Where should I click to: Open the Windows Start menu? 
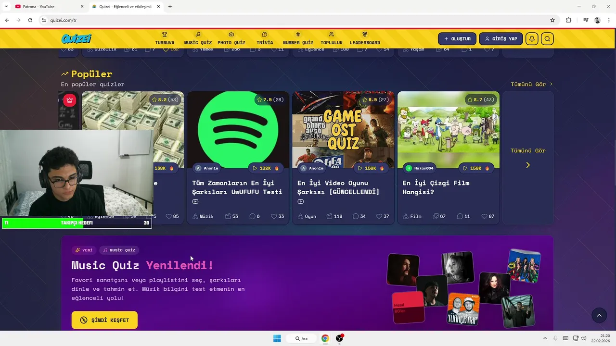pyautogui.click(x=277, y=338)
